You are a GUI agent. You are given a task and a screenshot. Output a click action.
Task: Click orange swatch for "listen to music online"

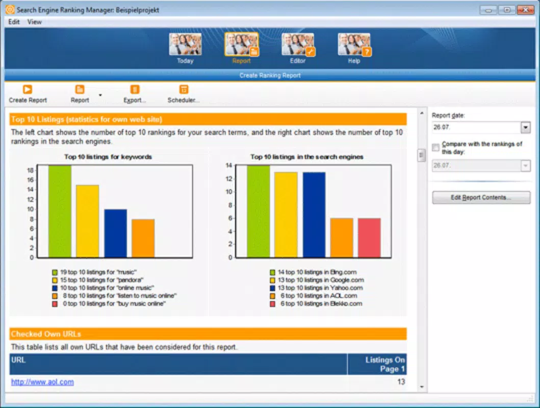point(55,296)
